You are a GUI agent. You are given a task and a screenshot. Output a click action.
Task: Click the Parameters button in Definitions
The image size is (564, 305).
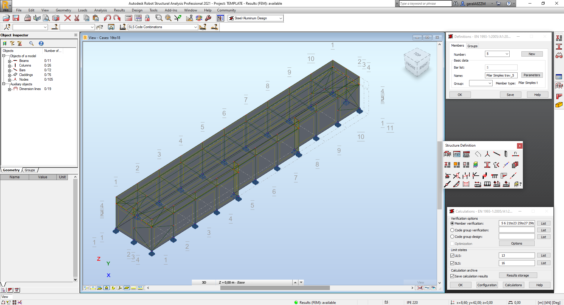[532, 75]
